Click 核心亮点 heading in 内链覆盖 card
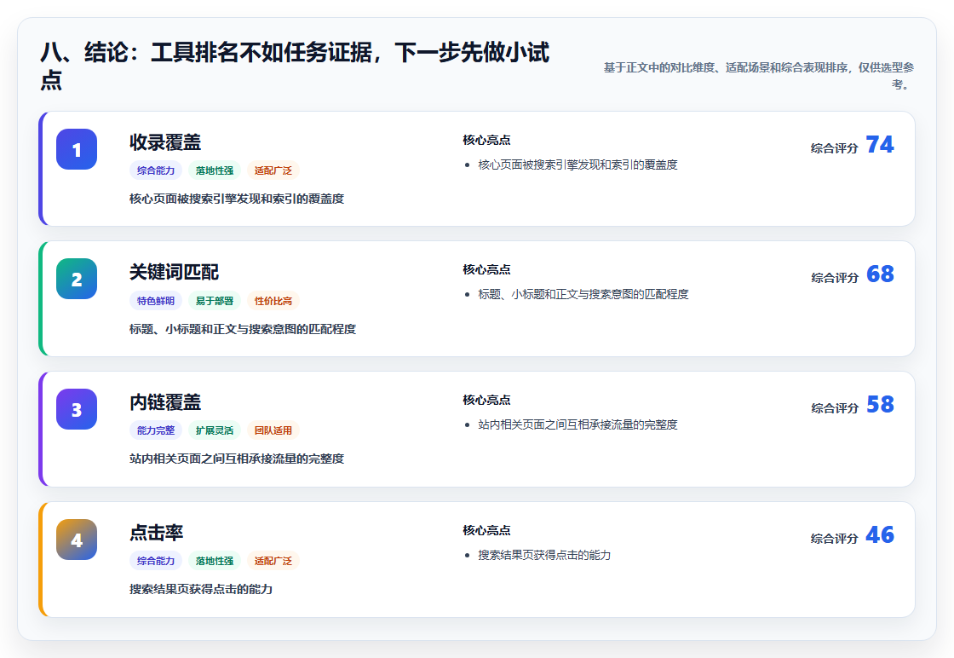Image resolution: width=954 pixels, height=658 pixels. (x=486, y=400)
